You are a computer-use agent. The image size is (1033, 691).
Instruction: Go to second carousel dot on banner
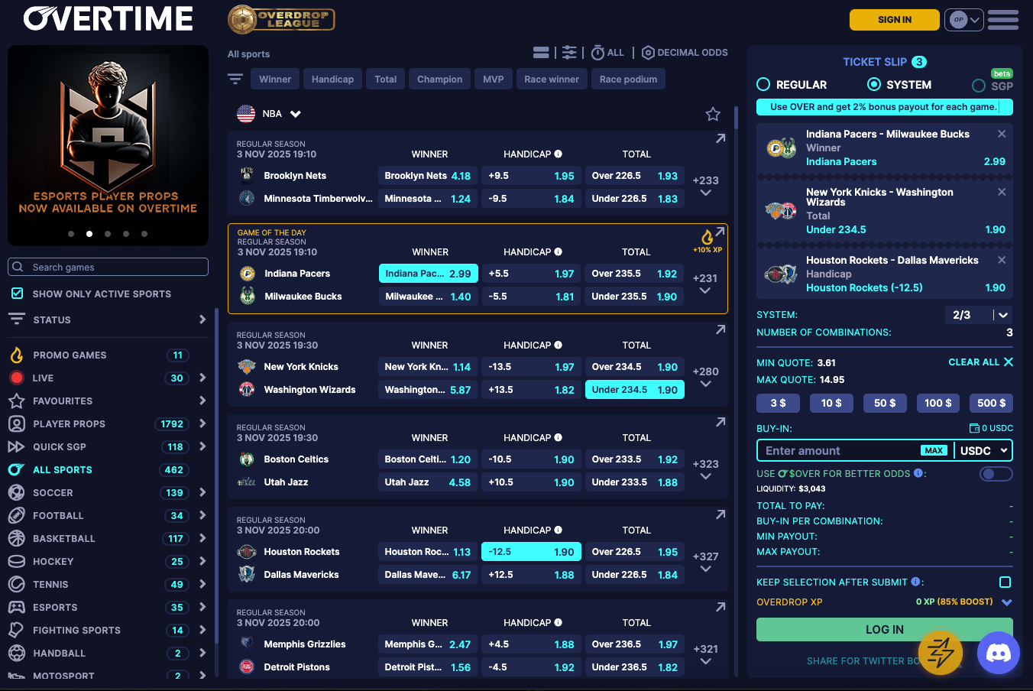[89, 234]
